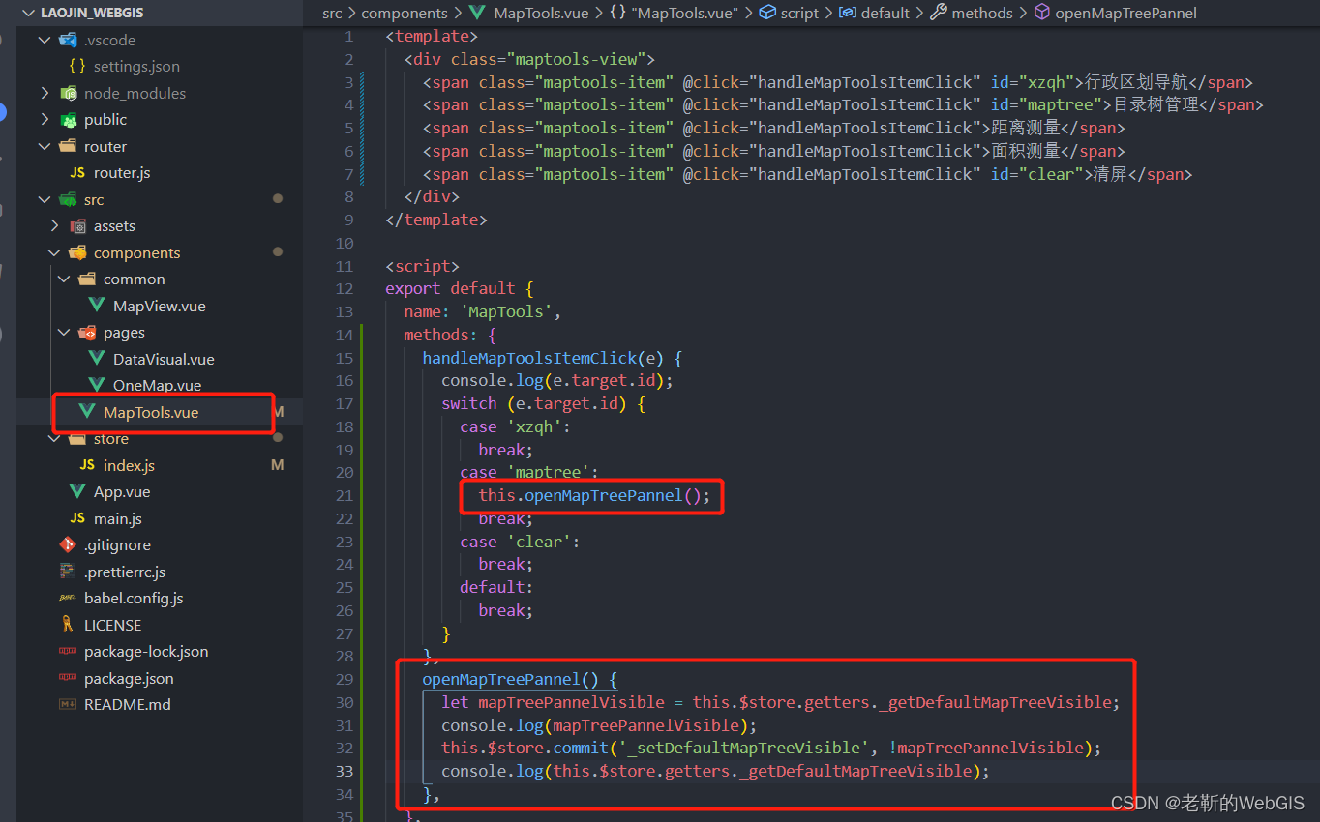Click line number 21 in gutter

pyautogui.click(x=345, y=495)
